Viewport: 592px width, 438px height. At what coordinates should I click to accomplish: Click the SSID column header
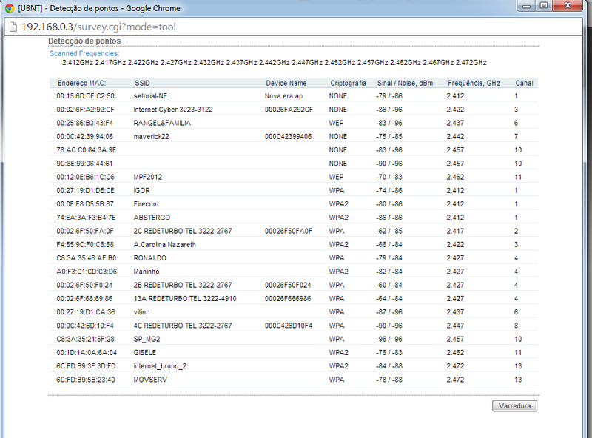[142, 83]
